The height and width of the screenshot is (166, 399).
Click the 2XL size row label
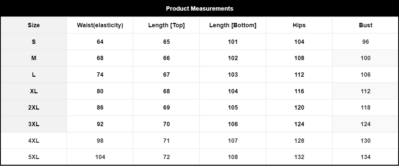pyautogui.click(x=33, y=108)
